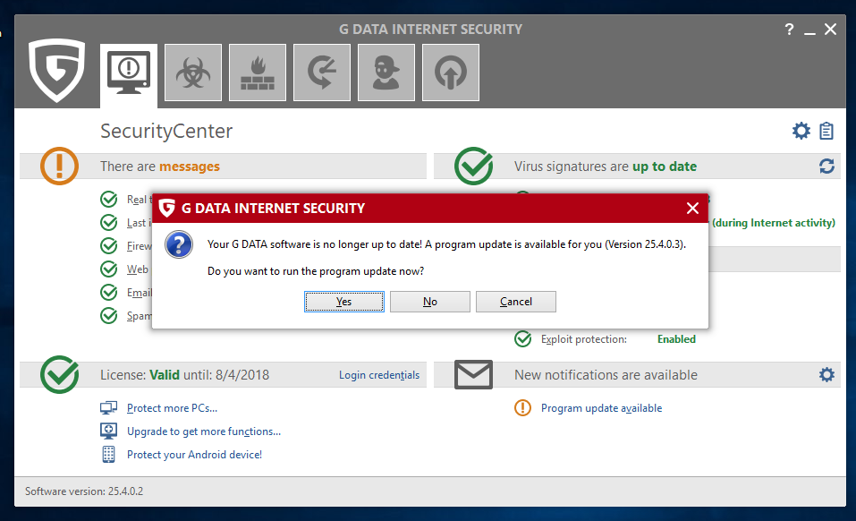Open the Login credentials link
The image size is (856, 521).
[379, 375]
